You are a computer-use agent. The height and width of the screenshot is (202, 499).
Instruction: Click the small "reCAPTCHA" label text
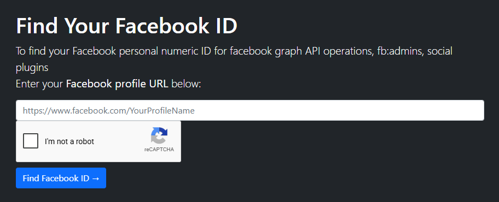(x=159, y=150)
